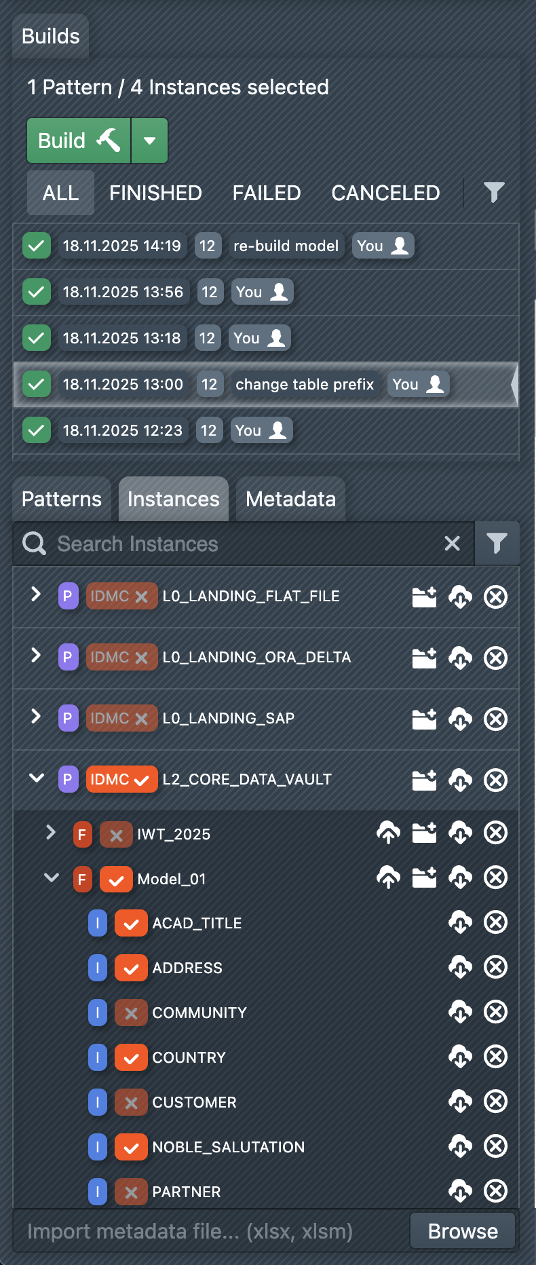Screen dimensions: 536x1265
Task: Click cloud download icon for ACAD_TITLE
Action: click(x=460, y=922)
